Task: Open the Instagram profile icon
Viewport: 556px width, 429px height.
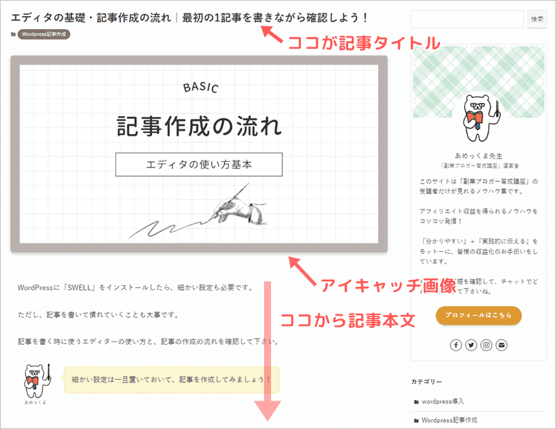Action: (486, 345)
